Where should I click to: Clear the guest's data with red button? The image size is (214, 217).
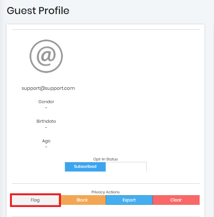click(x=176, y=200)
